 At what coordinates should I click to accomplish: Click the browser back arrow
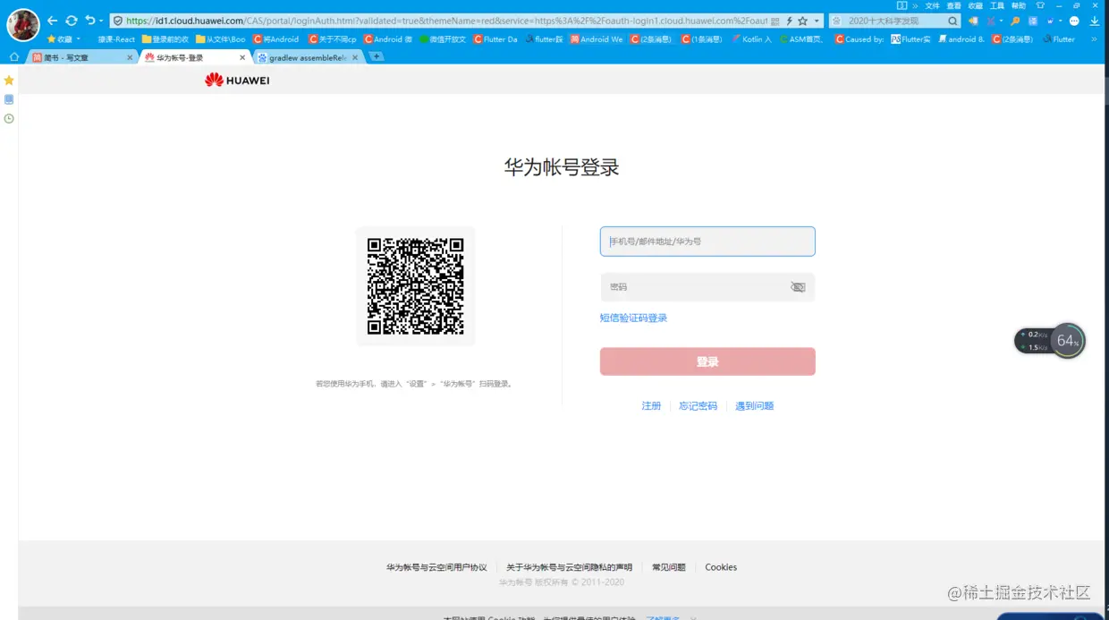pos(52,21)
